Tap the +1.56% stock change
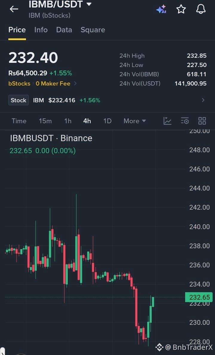 click(x=90, y=100)
